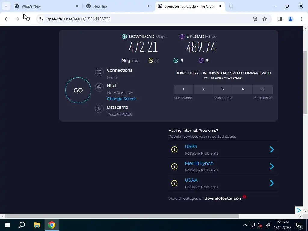
Task: Expand the USAA row chevron
Action: [272, 183]
